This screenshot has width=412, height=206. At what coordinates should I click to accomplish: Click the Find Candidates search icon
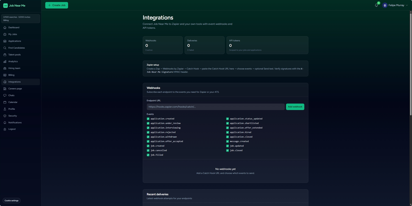(x=5, y=48)
